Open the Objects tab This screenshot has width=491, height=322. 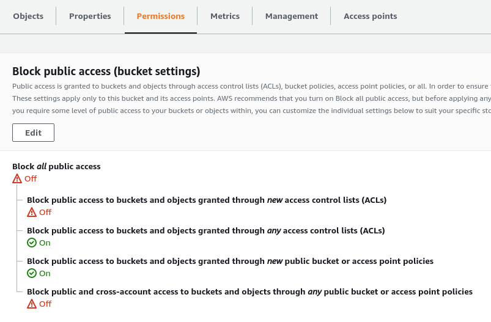point(28,16)
